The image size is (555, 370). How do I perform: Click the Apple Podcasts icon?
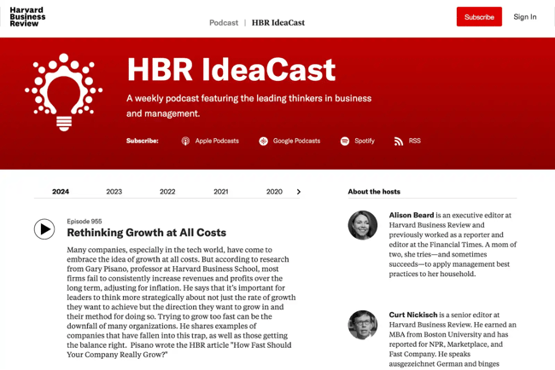185,142
